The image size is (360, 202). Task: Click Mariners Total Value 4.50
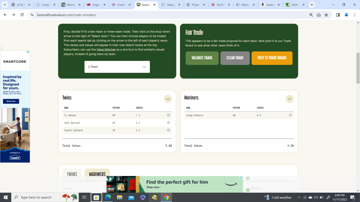(x=290, y=145)
